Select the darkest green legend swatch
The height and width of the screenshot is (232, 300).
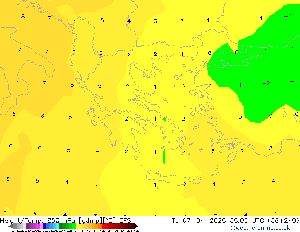(x=61, y=226)
